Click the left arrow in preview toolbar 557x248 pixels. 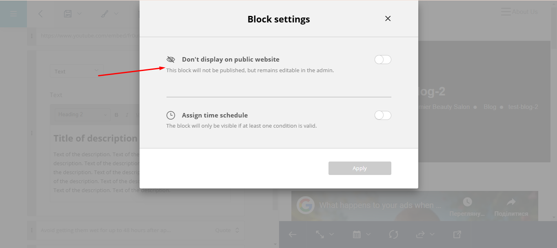click(x=292, y=234)
